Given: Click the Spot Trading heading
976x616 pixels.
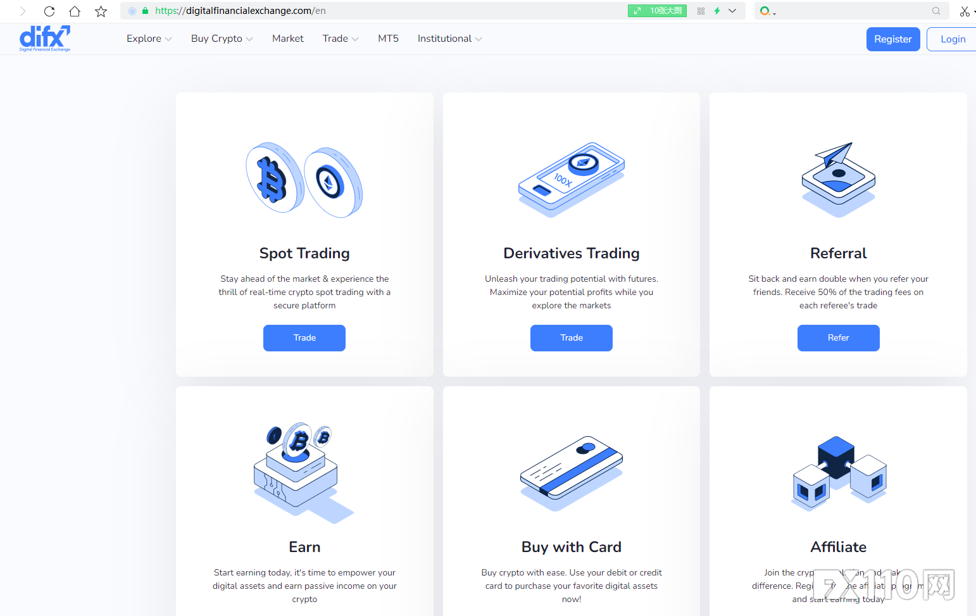Looking at the screenshot, I should pyautogui.click(x=304, y=253).
